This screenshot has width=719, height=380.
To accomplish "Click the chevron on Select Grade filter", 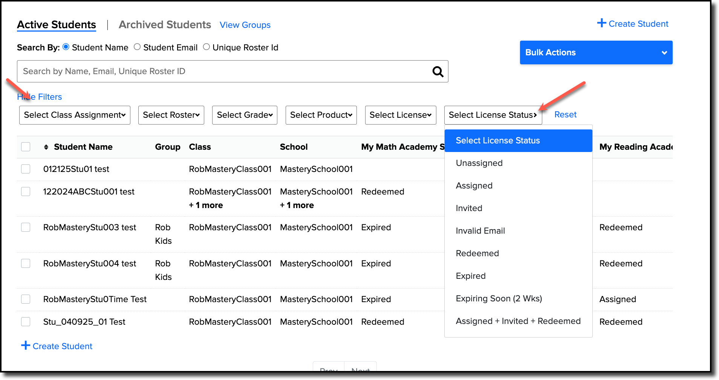I will [x=270, y=115].
